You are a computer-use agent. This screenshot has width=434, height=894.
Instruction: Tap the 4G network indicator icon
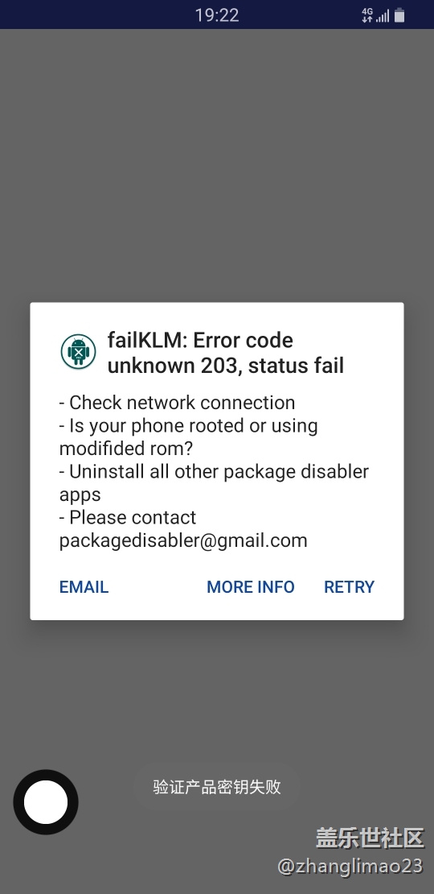point(366,15)
